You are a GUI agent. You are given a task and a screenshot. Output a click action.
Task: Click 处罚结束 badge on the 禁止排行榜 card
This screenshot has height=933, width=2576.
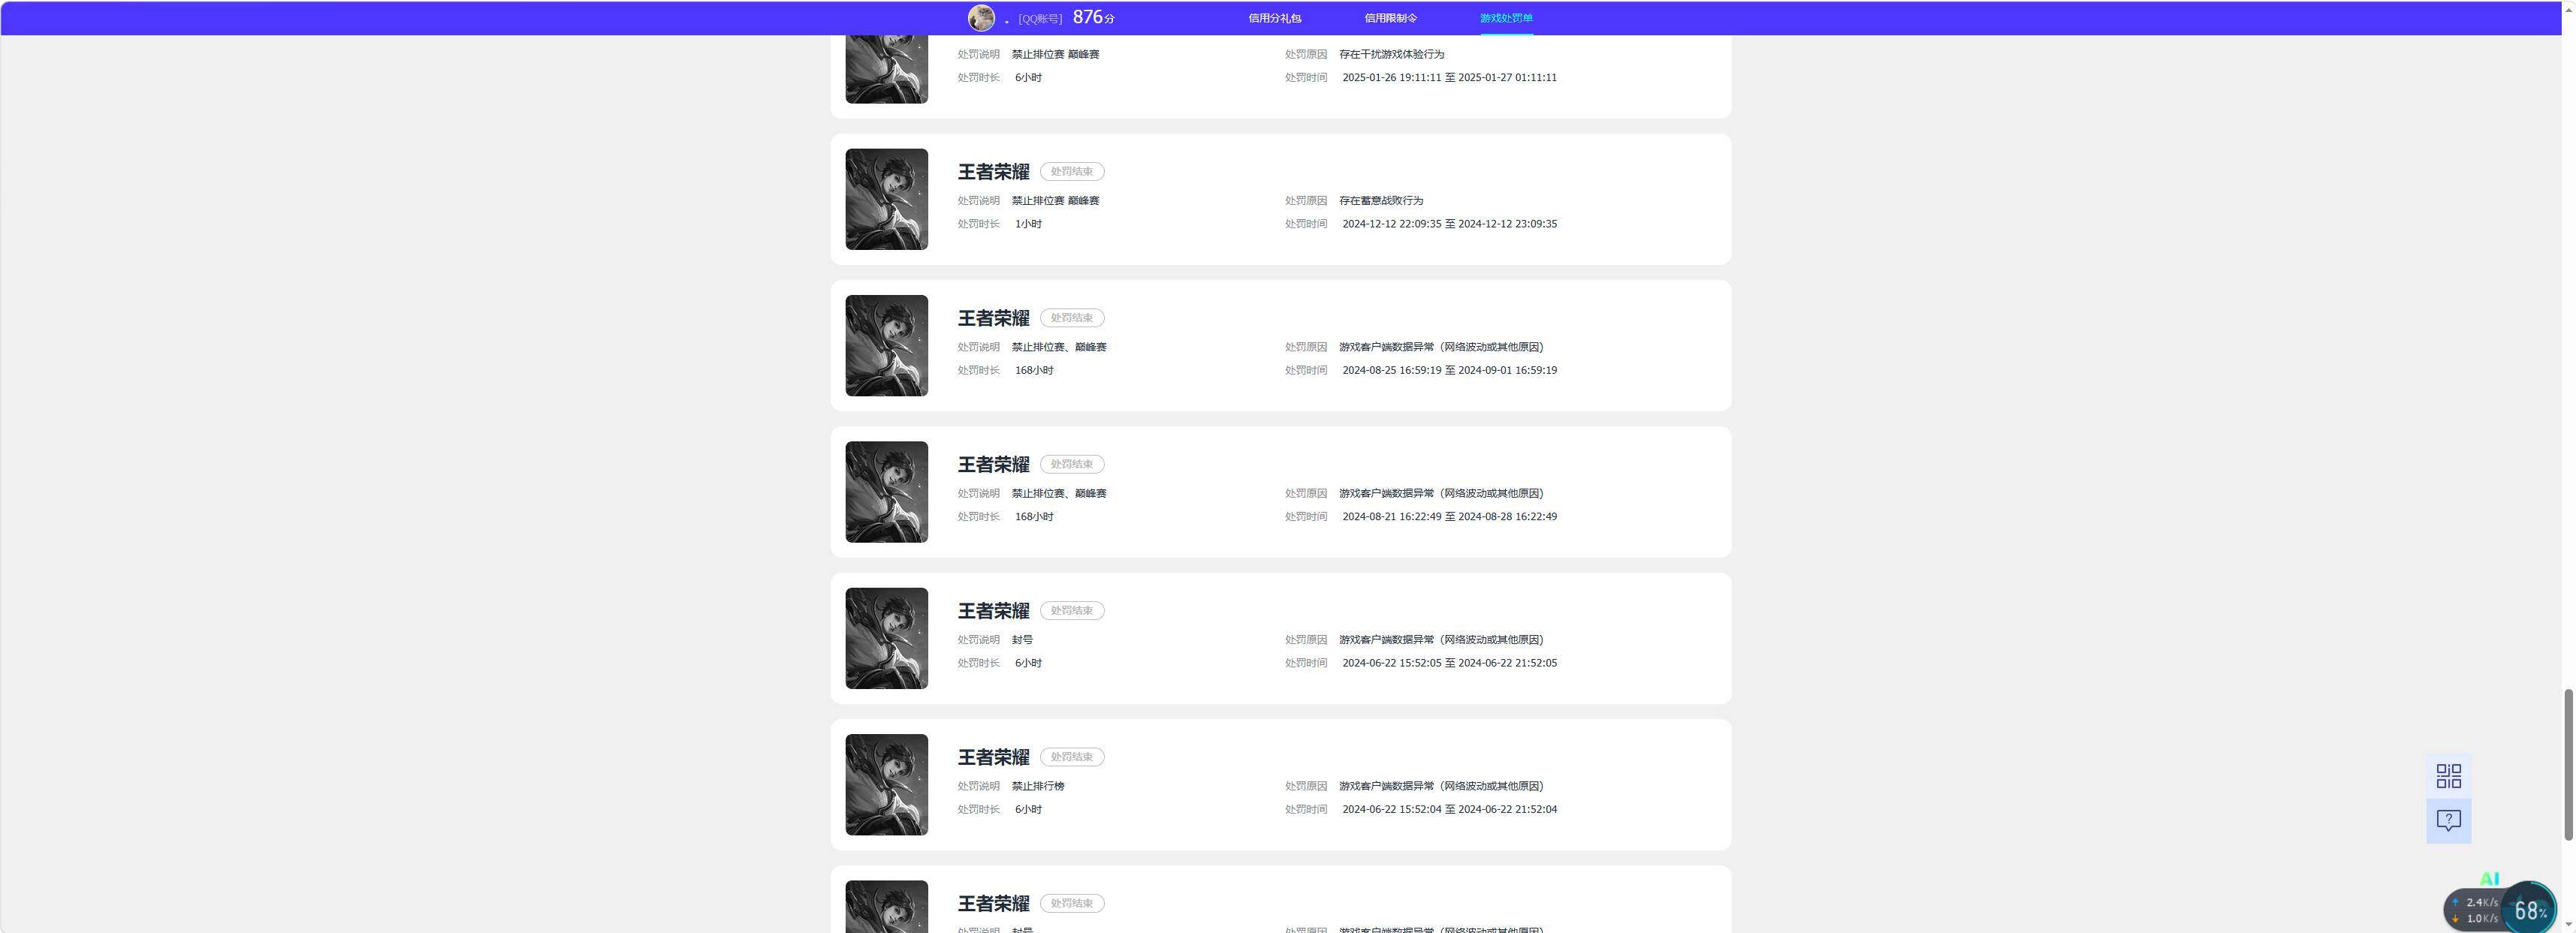coord(1072,757)
